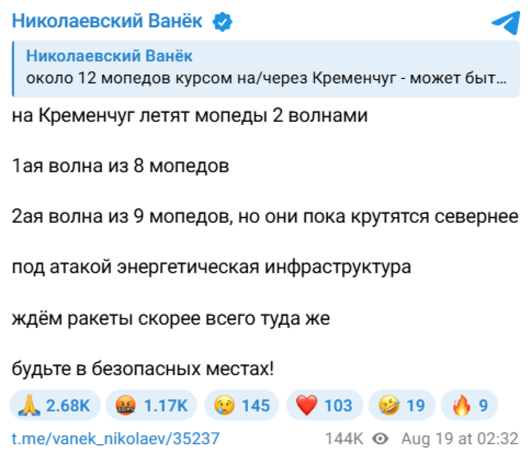Image resolution: width=531 pixels, height=453 pixels.
Task: Click the line «на Кременчуг летят мопеды 2 волнами»
Action: tap(189, 117)
